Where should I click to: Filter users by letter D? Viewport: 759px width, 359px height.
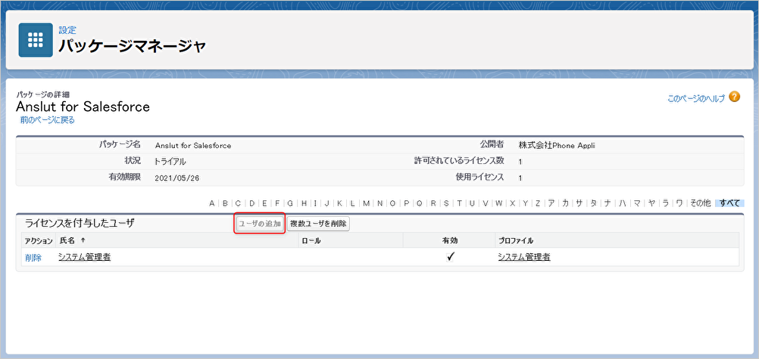[251, 203]
